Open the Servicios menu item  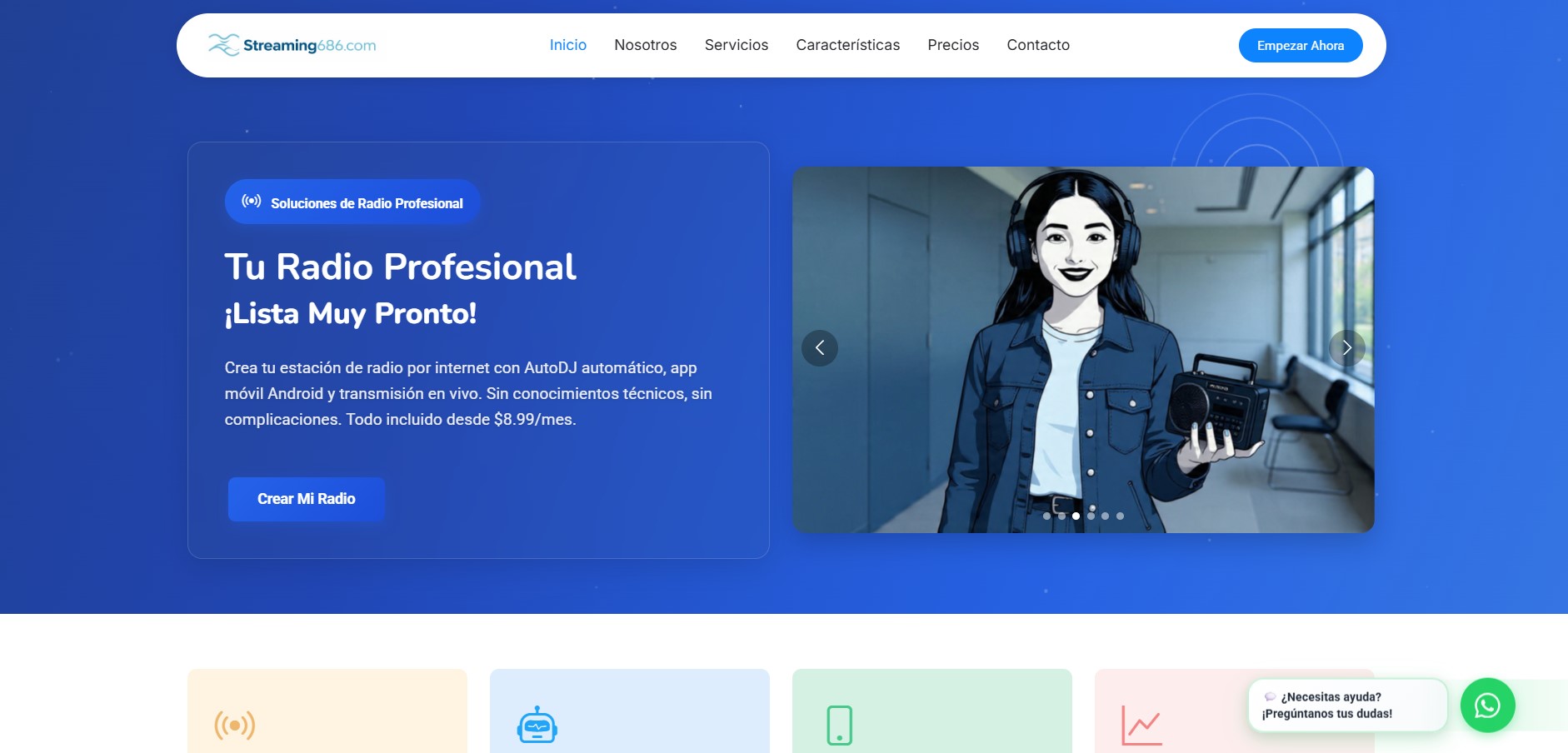(736, 45)
